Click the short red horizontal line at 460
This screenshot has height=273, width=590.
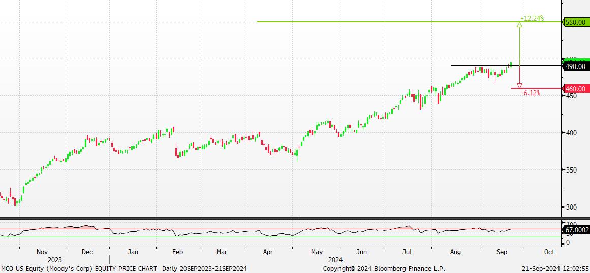(536, 88)
